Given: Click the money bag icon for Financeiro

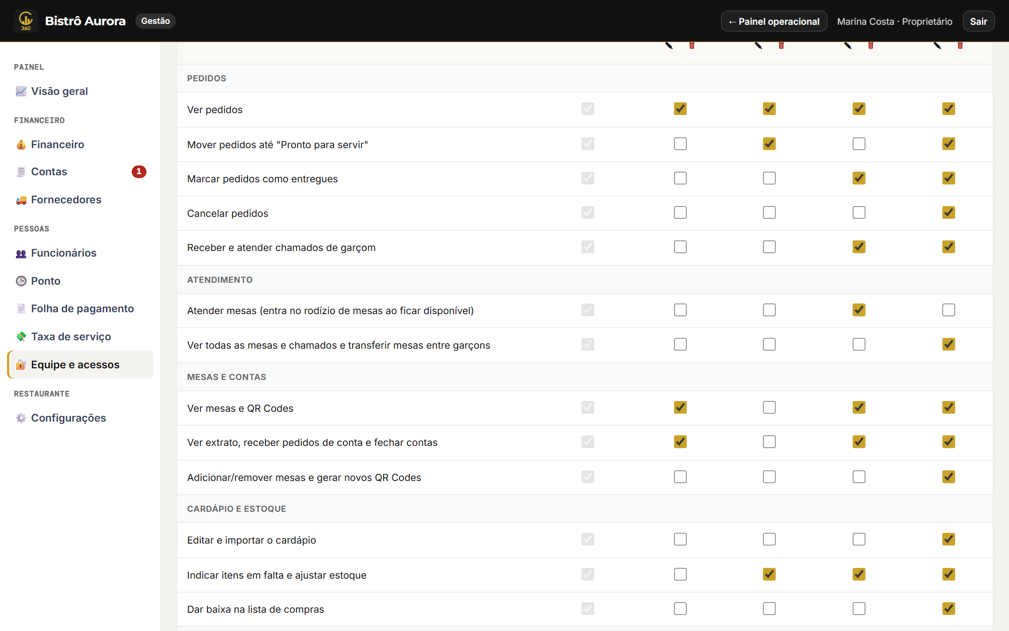Looking at the screenshot, I should 21,144.
